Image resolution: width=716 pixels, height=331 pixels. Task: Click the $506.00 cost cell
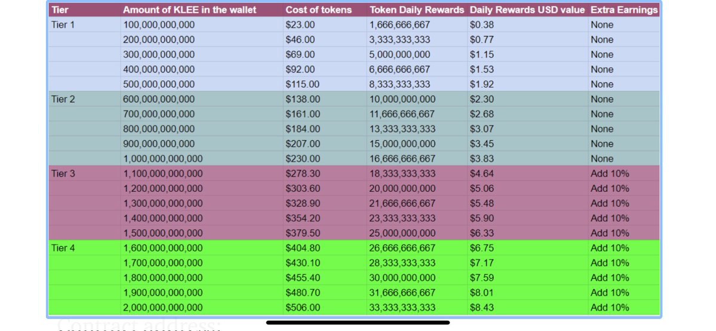point(302,308)
